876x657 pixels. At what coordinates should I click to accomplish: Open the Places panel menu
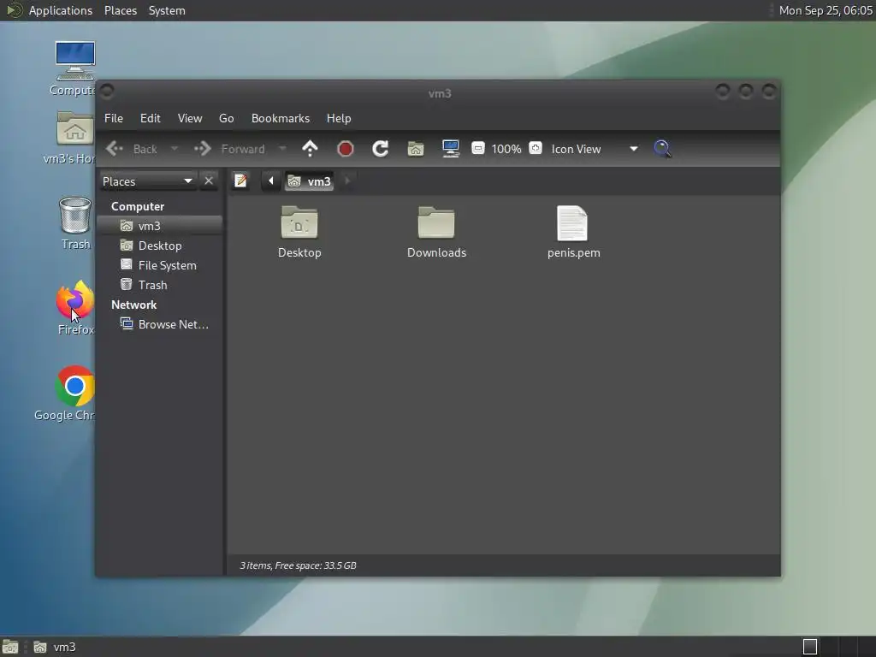[120, 10]
